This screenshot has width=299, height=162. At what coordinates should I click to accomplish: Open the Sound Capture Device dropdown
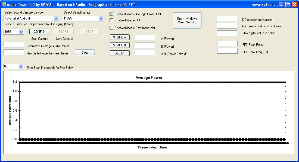point(55,19)
